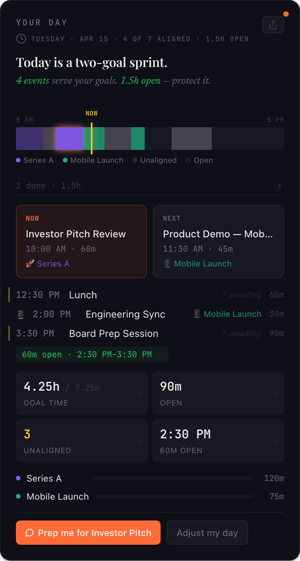The image size is (300, 561).
Task: Click the purple Series A legend dot
Action: pyautogui.click(x=18, y=160)
